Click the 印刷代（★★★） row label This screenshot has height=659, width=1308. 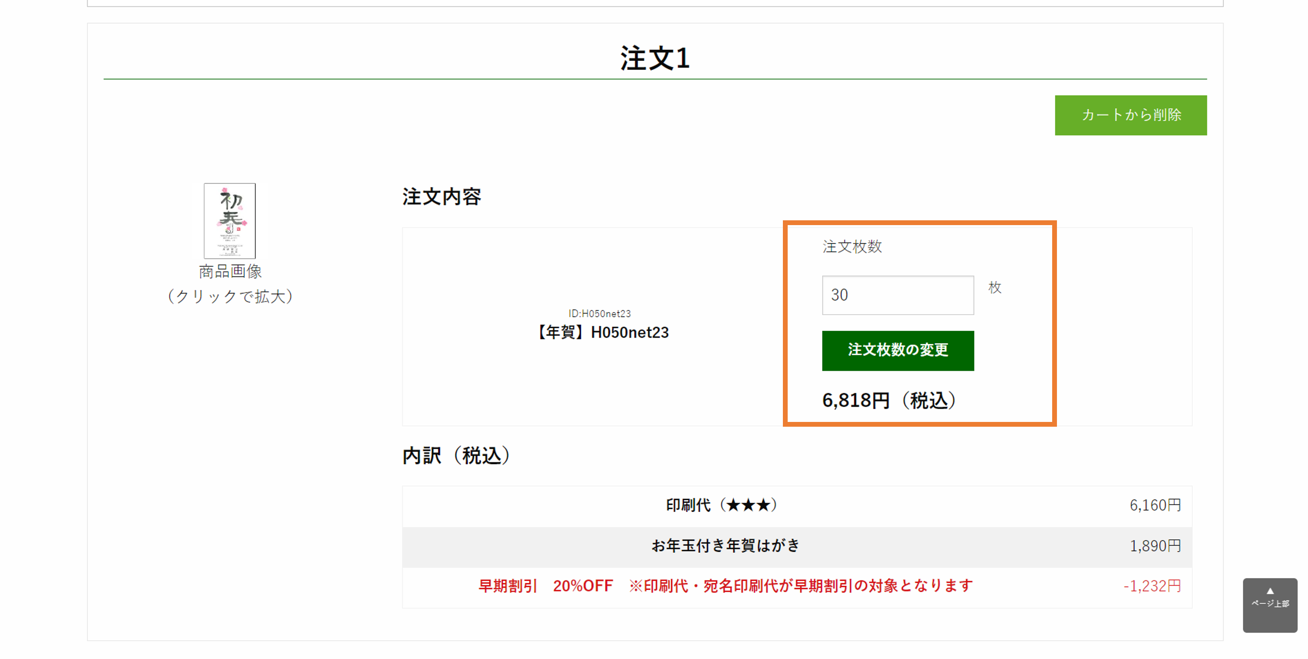pos(722,505)
